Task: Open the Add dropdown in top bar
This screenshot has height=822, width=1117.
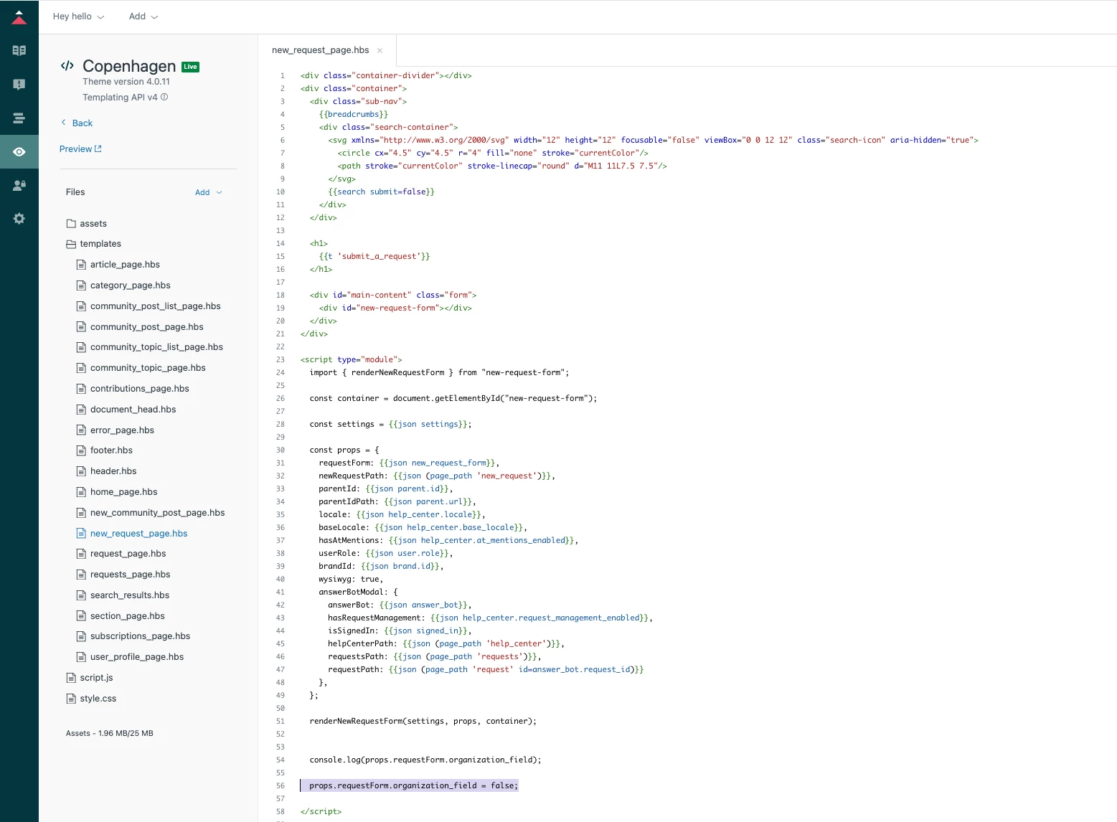Action: 143,16
